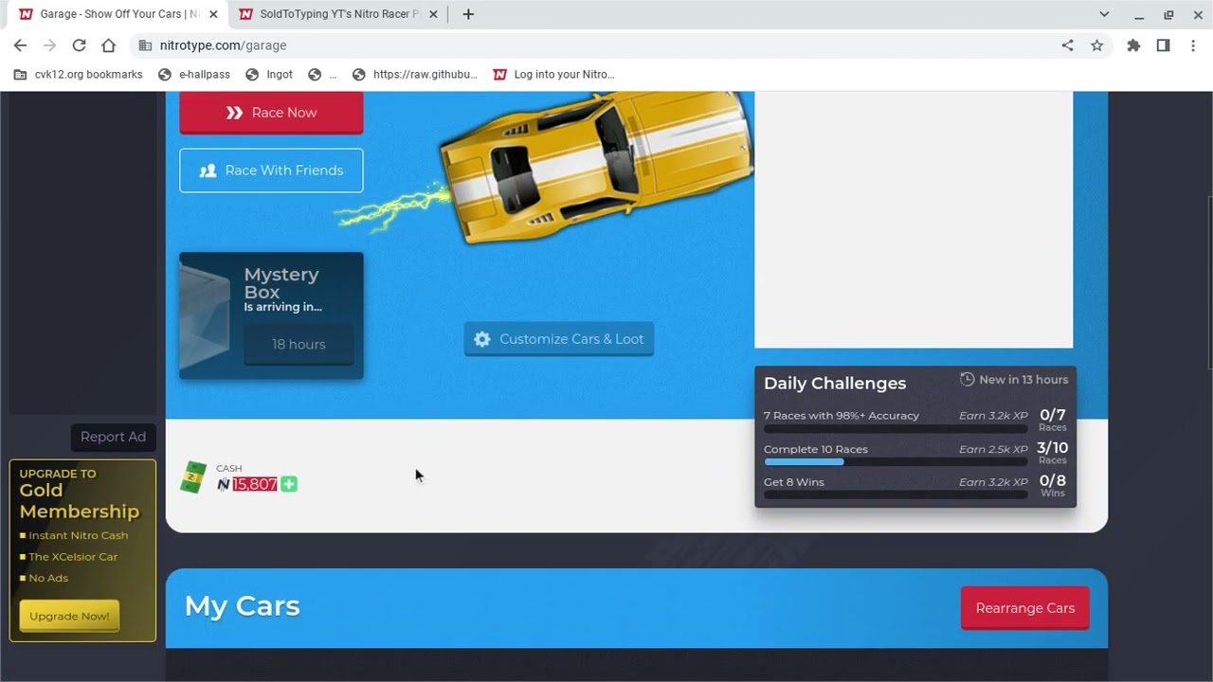The height and width of the screenshot is (682, 1213).
Task: Go to the browser Home page
Action: click(x=108, y=45)
